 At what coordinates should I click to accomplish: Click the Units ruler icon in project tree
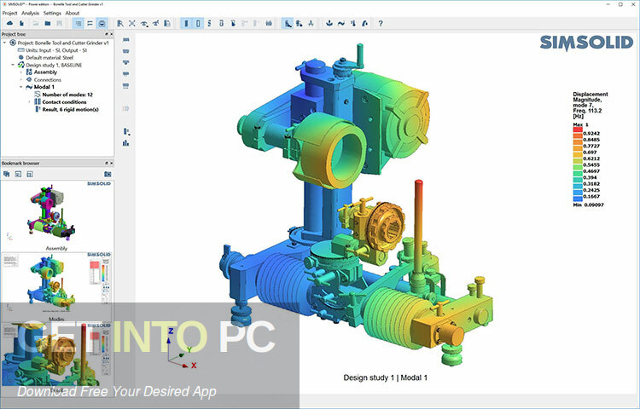(x=21, y=50)
